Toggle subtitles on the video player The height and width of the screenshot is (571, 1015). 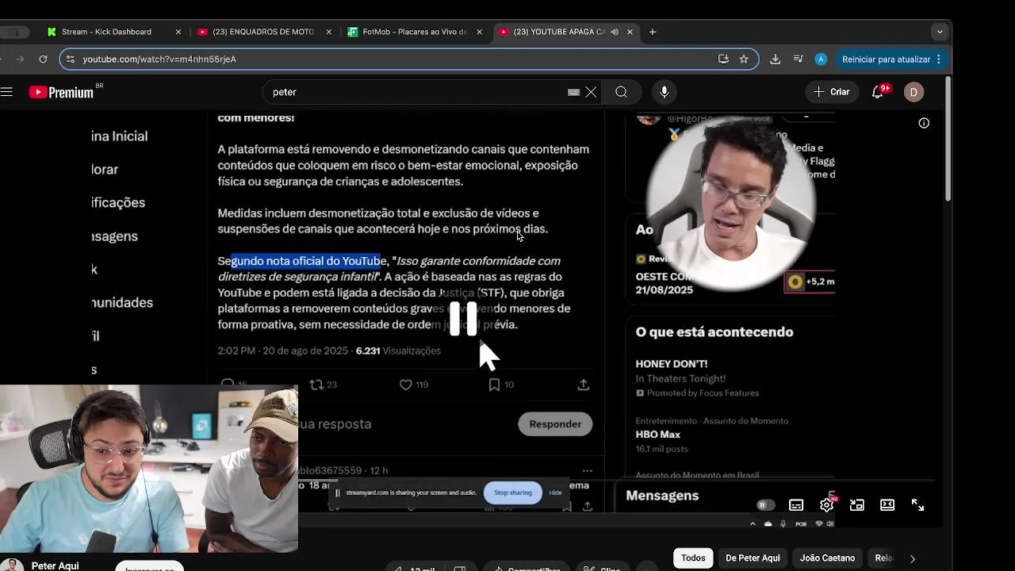pyautogui.click(x=796, y=505)
